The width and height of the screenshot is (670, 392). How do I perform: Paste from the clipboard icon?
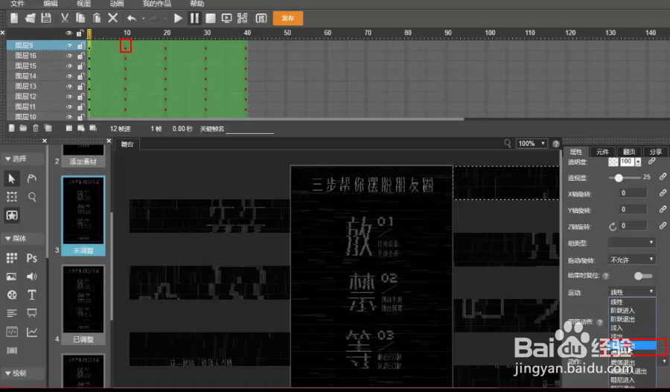(x=97, y=19)
